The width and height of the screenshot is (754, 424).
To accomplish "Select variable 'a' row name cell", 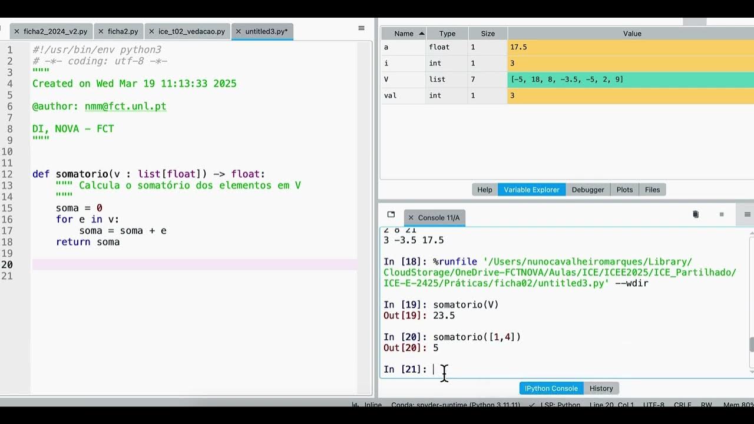I will (404, 47).
